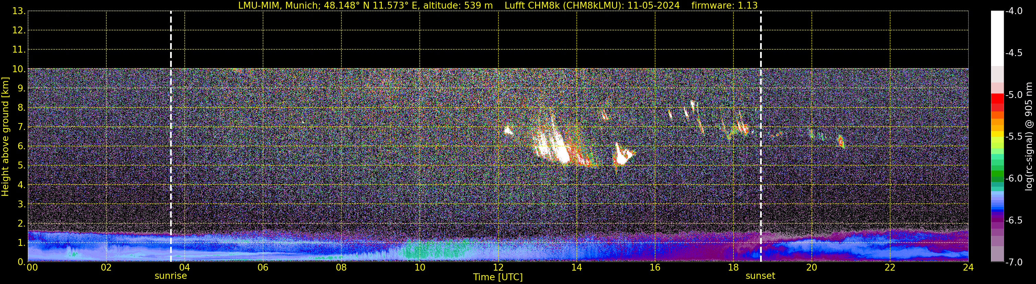Click the '8.' height axis tick label

point(21,107)
